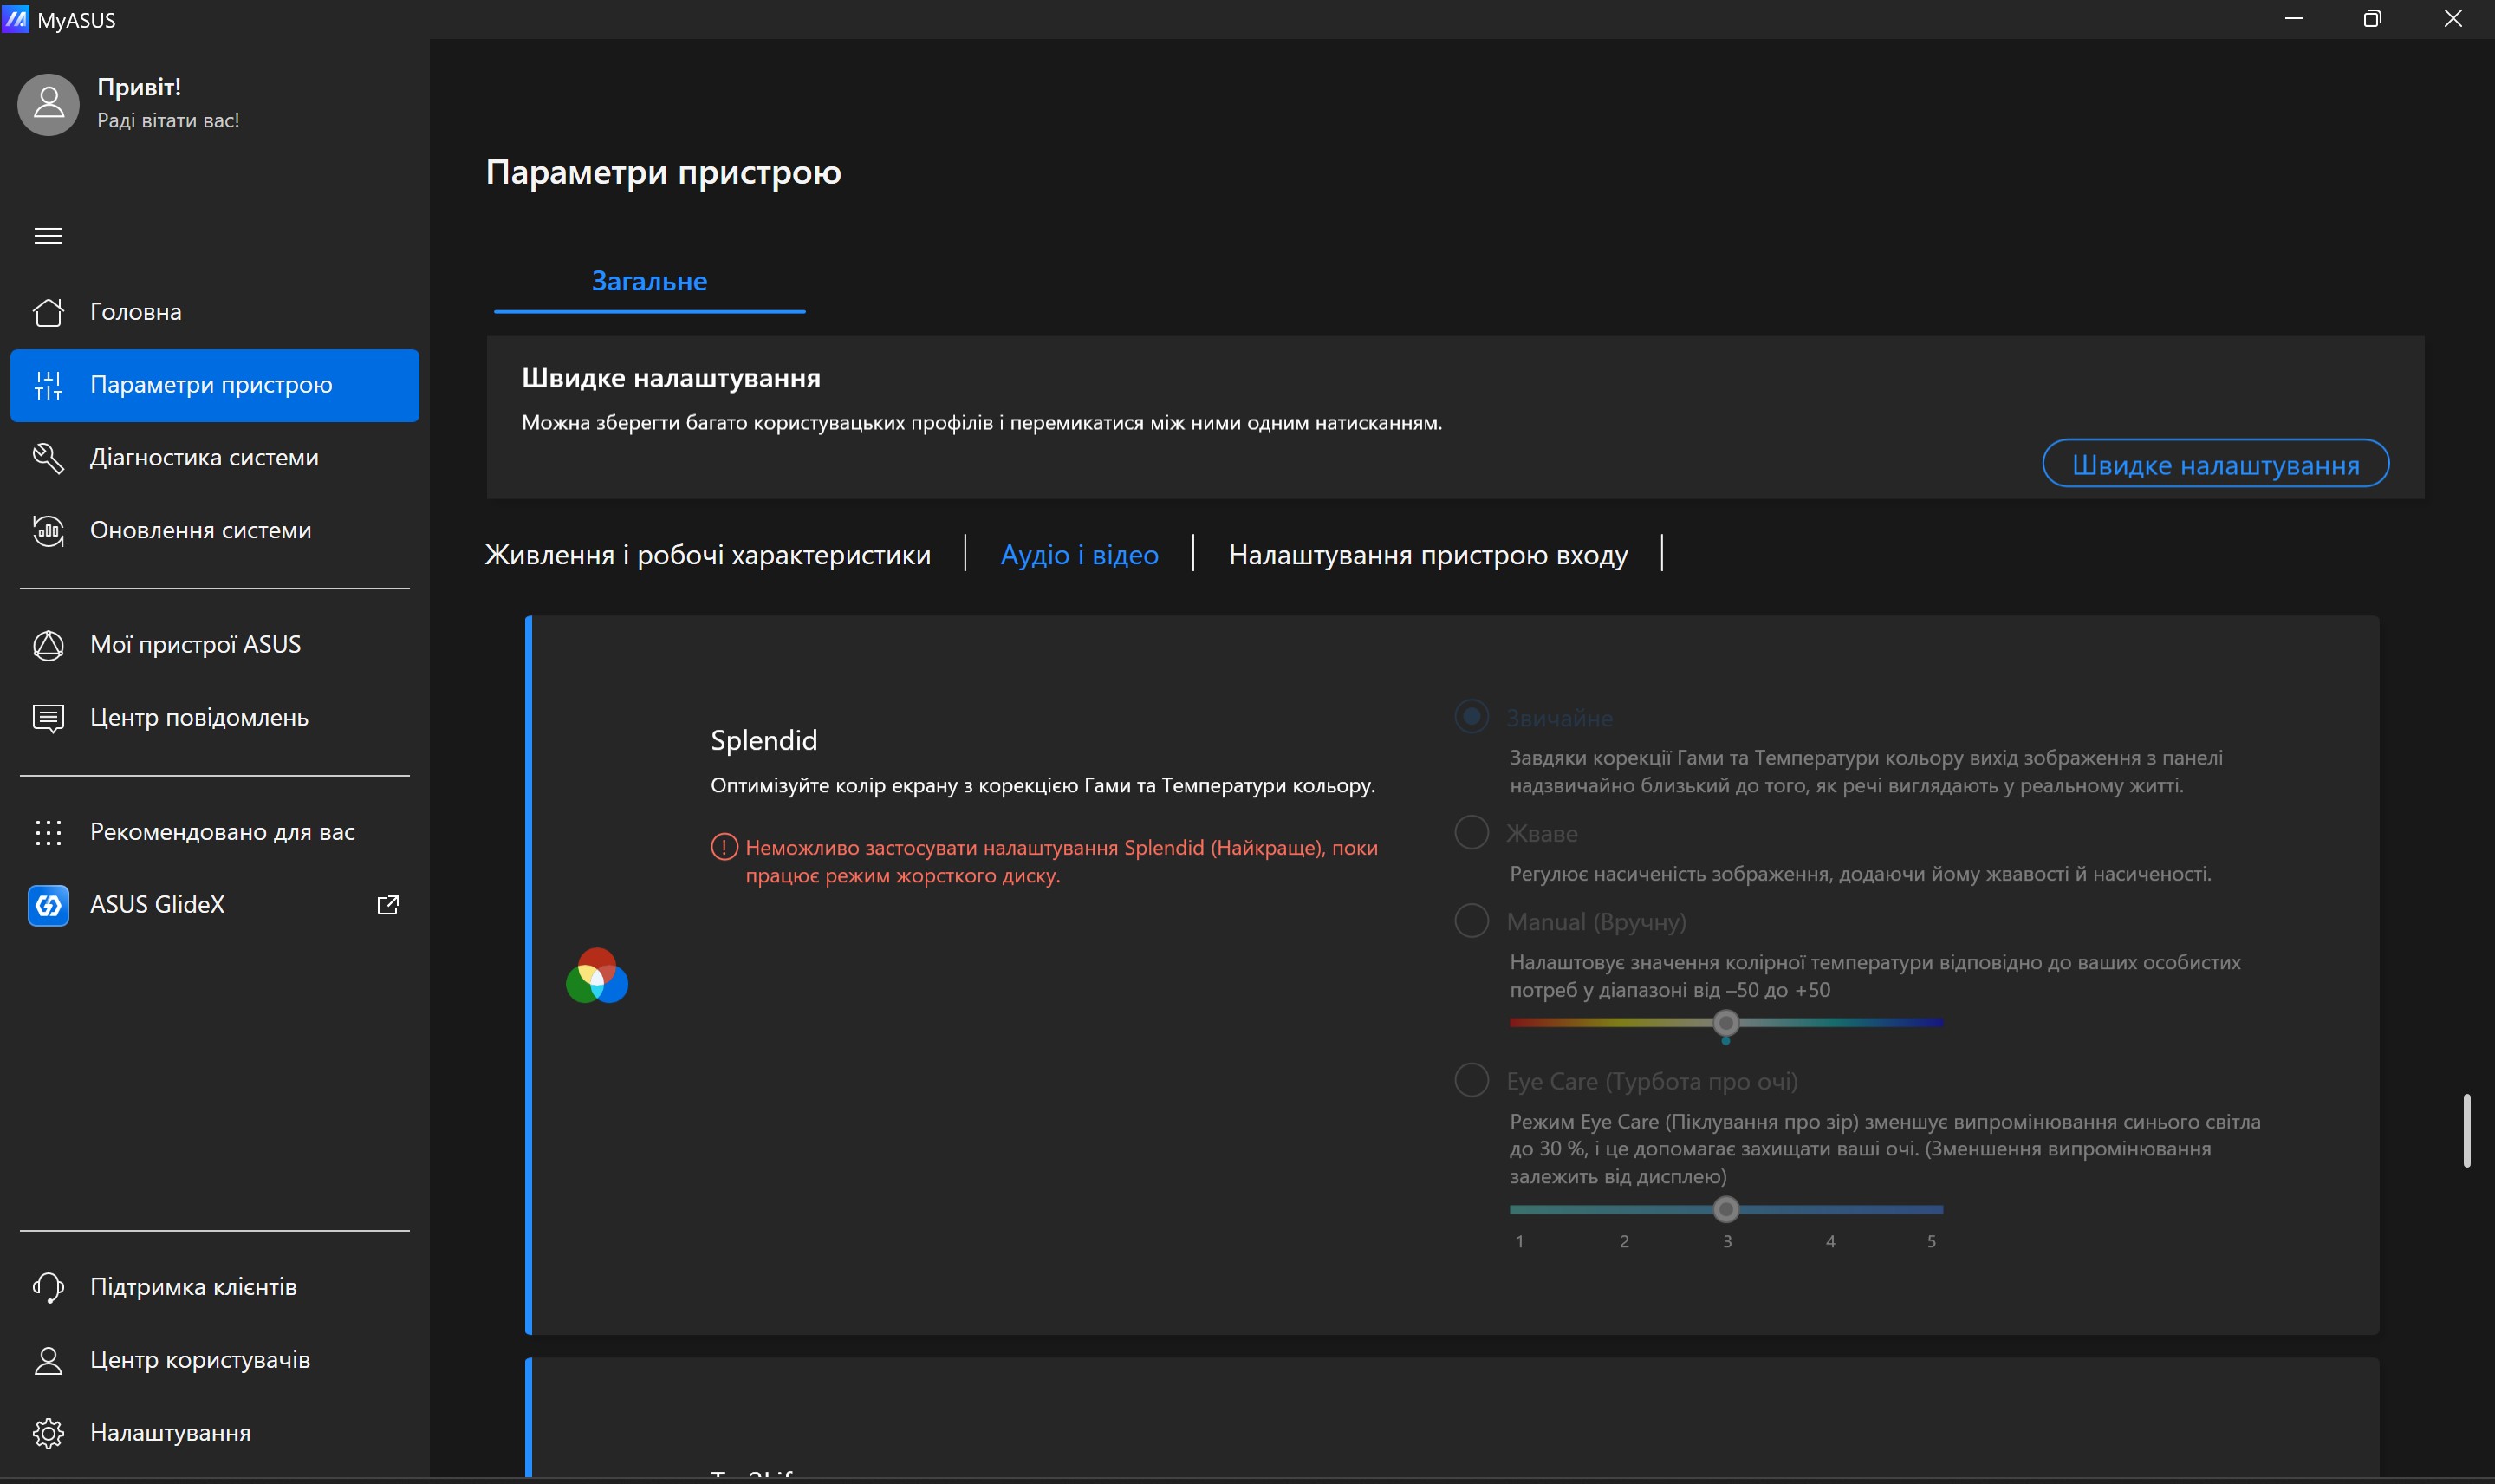Screen dimensions: 2495x1484
Task: Switch to Живлення і робочі характеристики tab
Action: [x=708, y=555]
